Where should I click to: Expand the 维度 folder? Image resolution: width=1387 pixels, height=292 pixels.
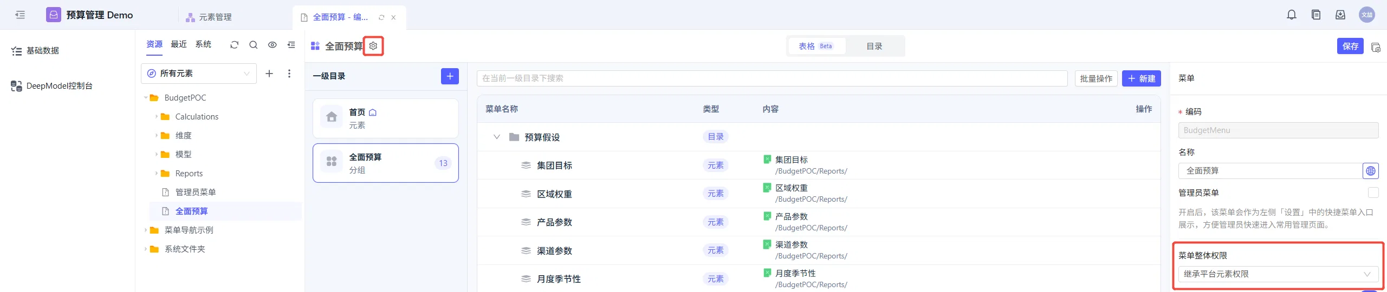pyautogui.click(x=157, y=136)
